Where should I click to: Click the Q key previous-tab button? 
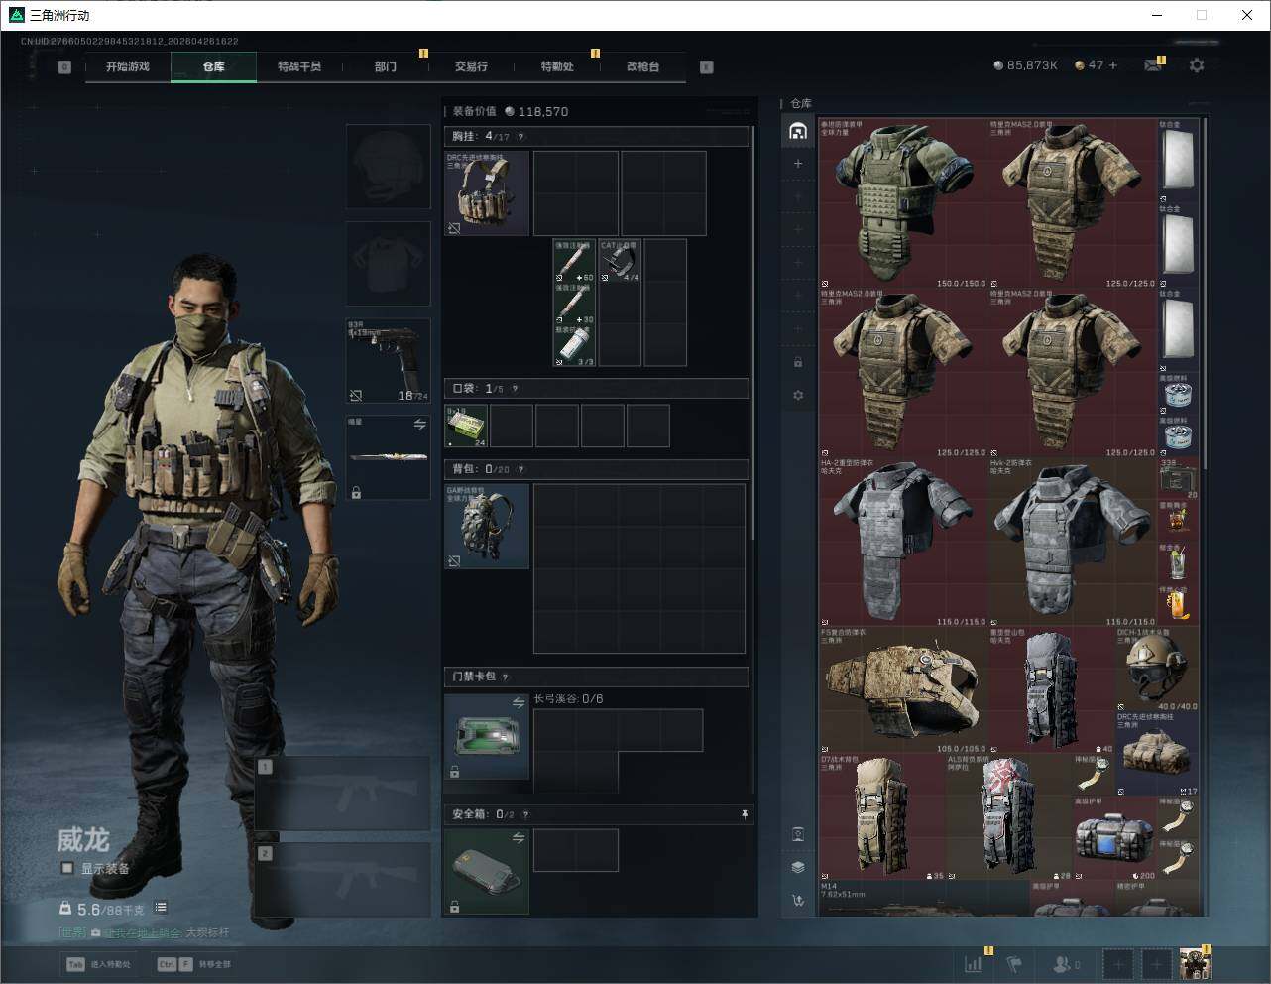[x=64, y=67]
